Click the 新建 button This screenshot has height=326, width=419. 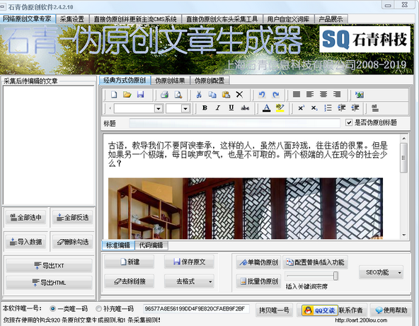click(x=130, y=262)
